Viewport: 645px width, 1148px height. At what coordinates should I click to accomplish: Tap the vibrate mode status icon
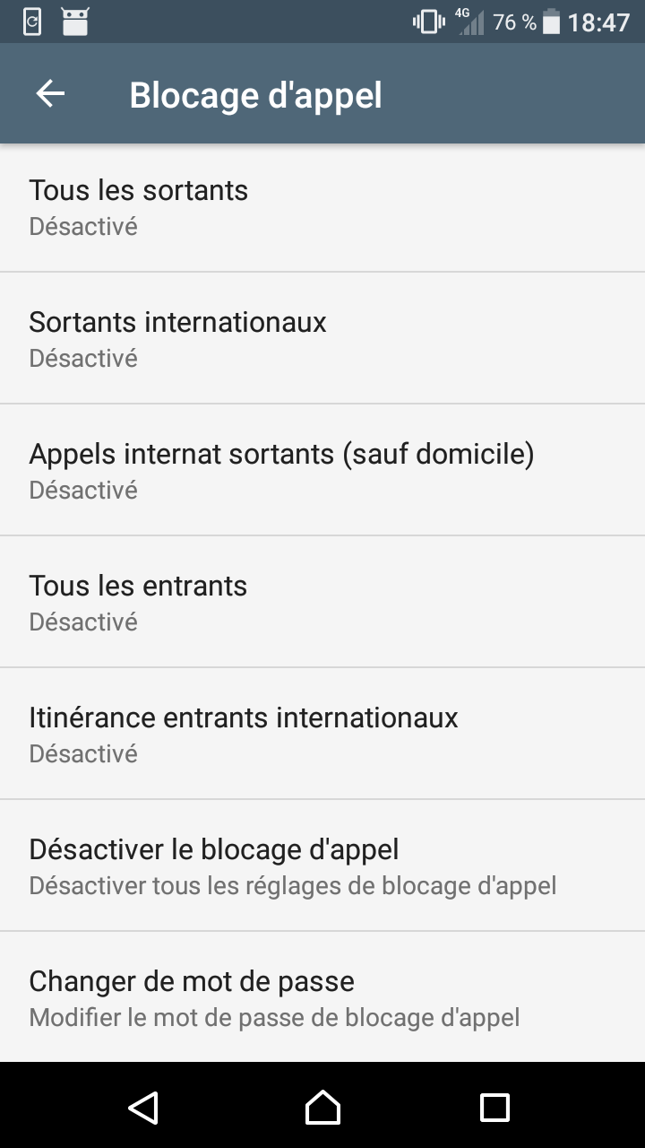tap(429, 22)
